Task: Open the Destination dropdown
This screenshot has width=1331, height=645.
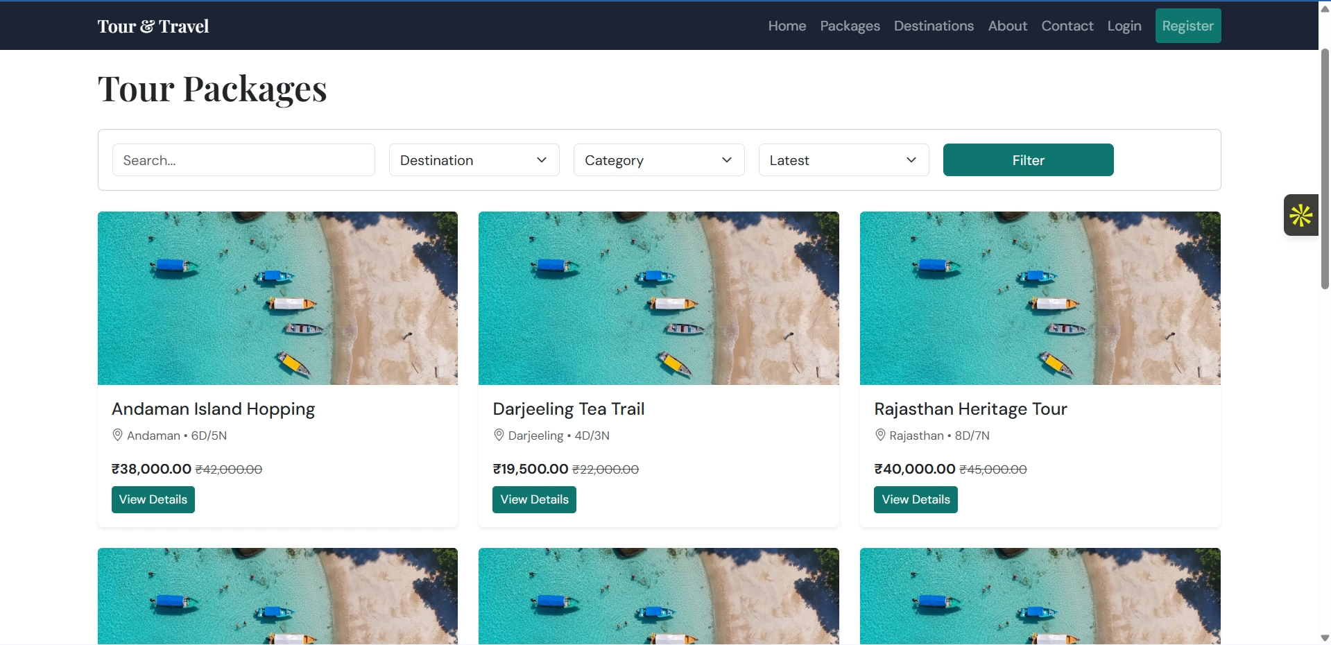Action: coord(474,160)
